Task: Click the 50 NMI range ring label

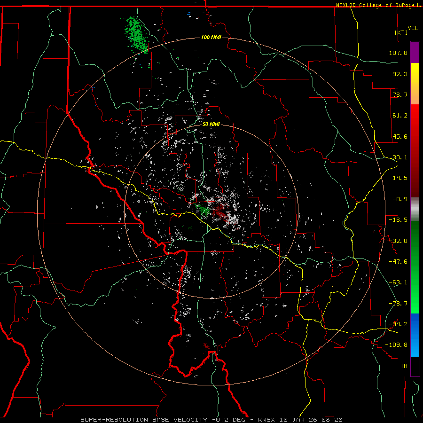Action: [211, 125]
